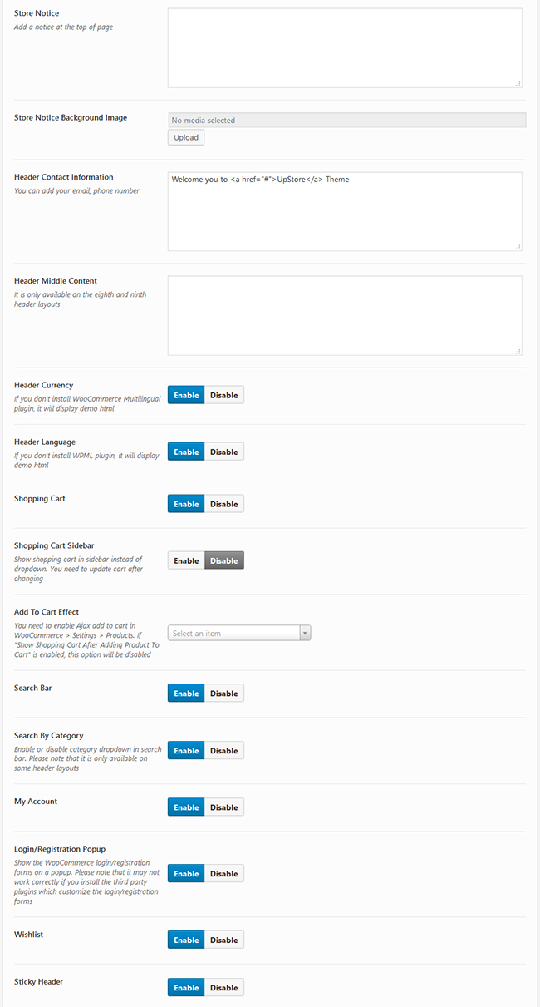Click Enable for Sticky Header
The width and height of the screenshot is (540, 1007).
click(x=186, y=988)
